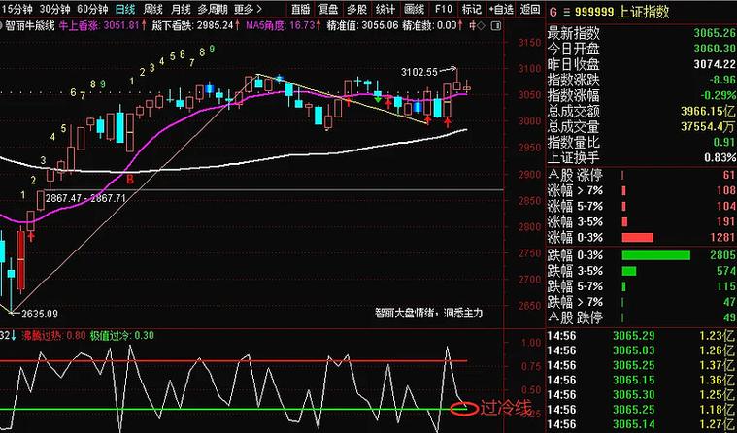Open the 多周期 multi-period view
Screen dimensions: 737x433
coord(212,9)
